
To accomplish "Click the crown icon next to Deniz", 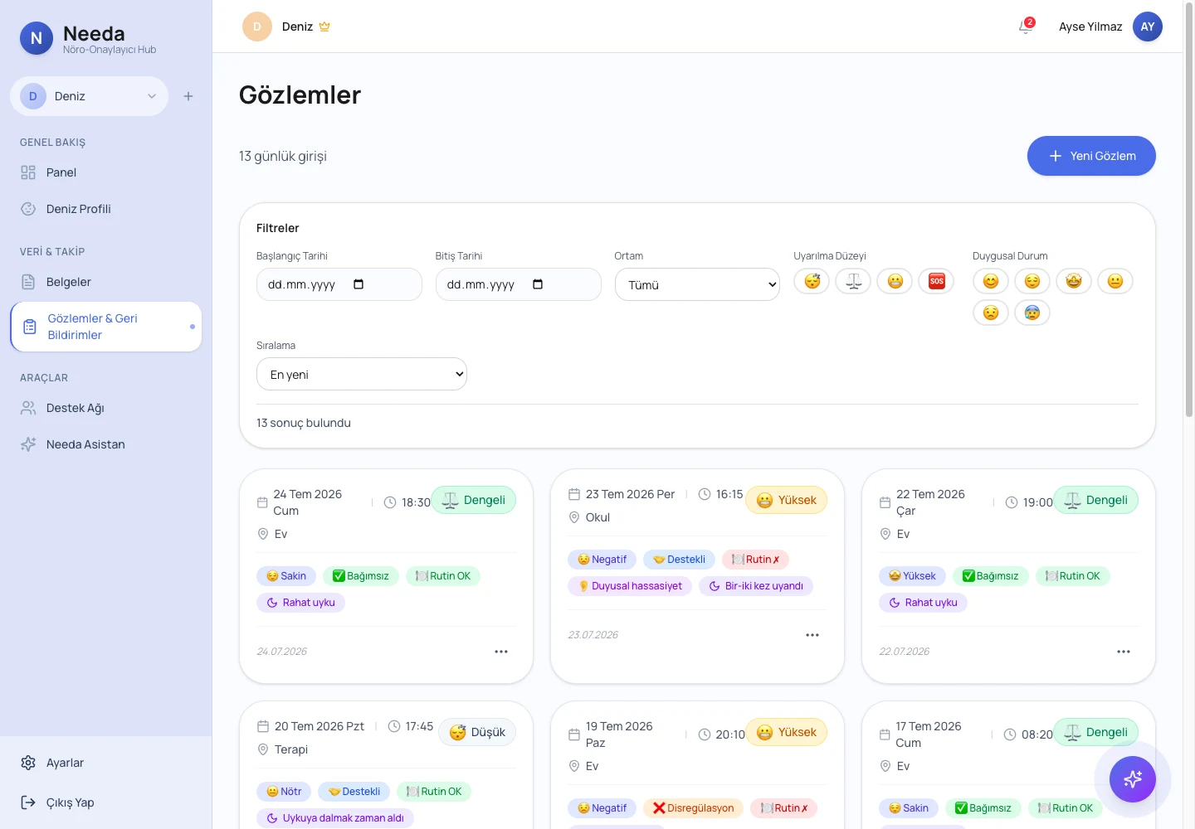I will [324, 27].
